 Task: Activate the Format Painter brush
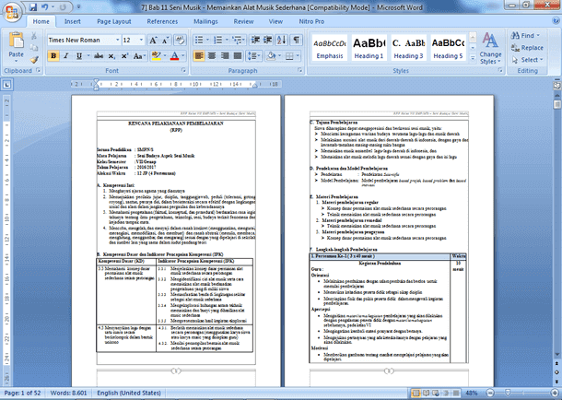pos(34,60)
